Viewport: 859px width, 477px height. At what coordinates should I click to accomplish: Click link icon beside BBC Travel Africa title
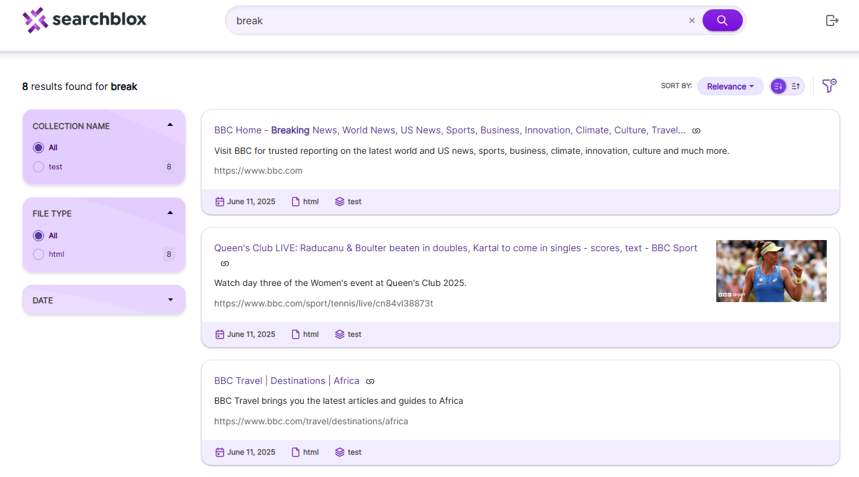[x=370, y=381]
